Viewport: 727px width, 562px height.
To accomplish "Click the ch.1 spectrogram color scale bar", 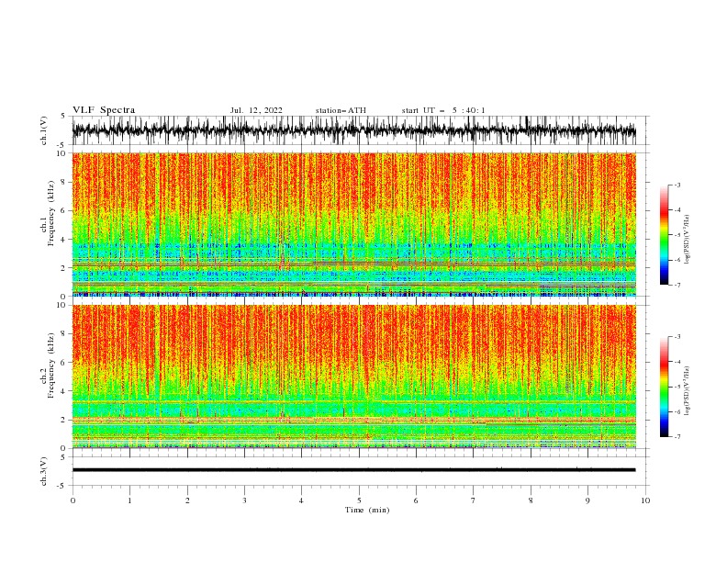I will [664, 235].
